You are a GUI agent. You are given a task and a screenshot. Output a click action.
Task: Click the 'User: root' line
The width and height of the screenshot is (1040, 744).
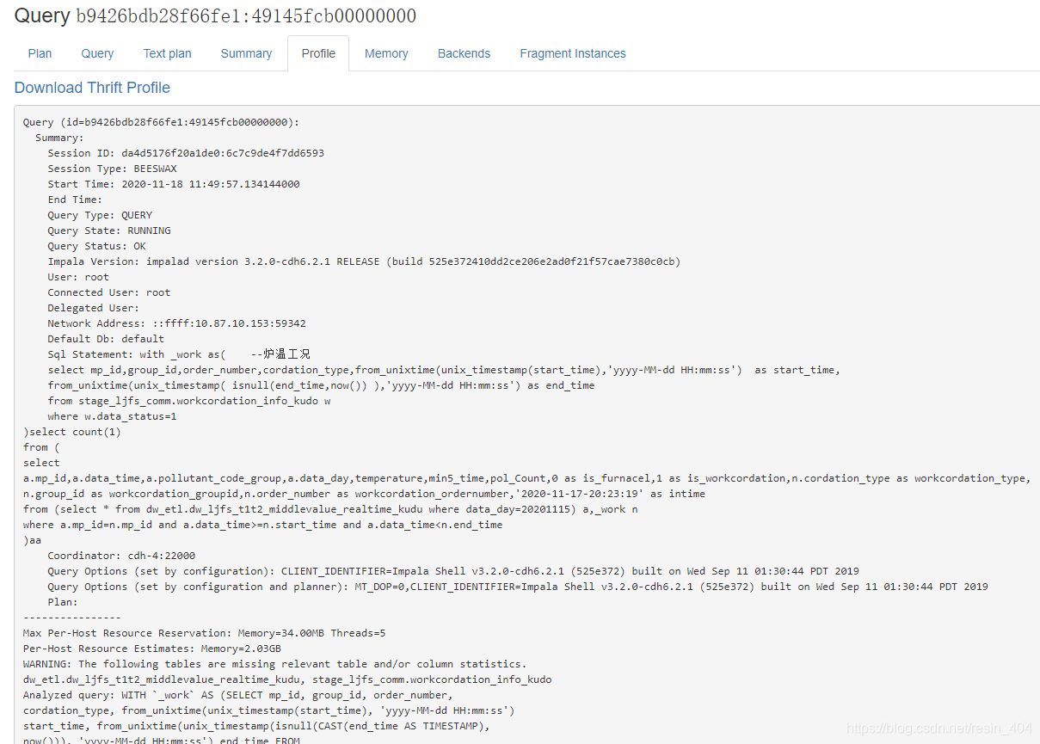tap(78, 277)
